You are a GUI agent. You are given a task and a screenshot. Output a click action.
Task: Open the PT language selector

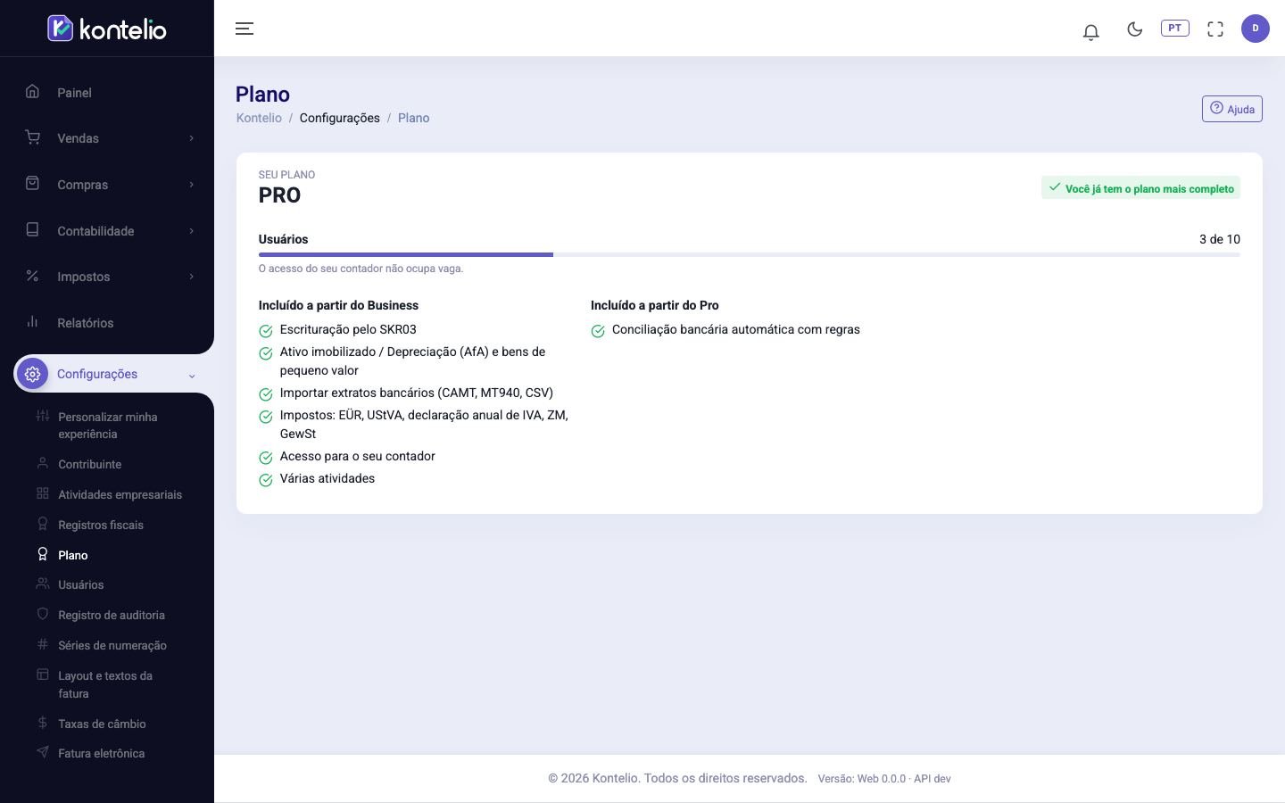coord(1174,28)
